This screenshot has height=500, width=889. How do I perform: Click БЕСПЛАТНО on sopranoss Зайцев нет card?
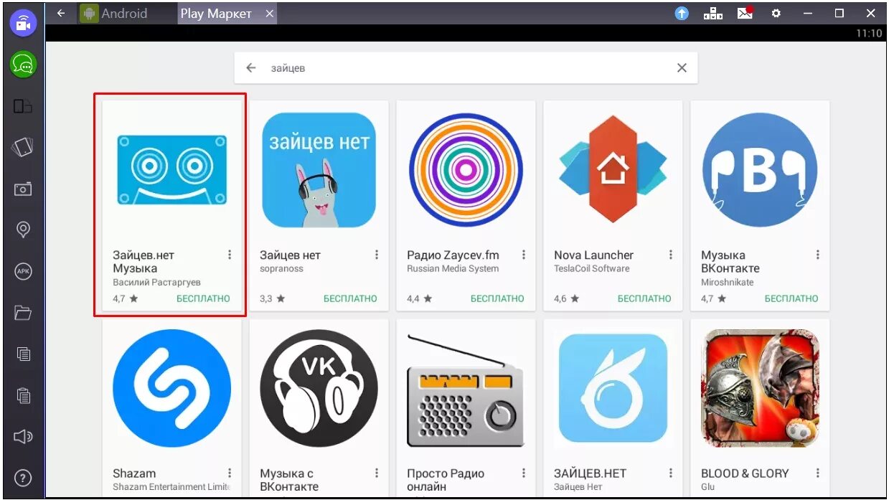click(350, 298)
